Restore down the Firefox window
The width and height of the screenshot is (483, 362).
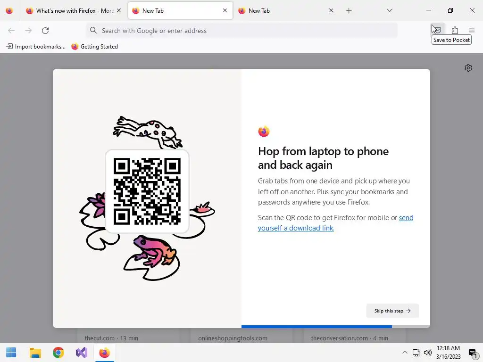450,10
